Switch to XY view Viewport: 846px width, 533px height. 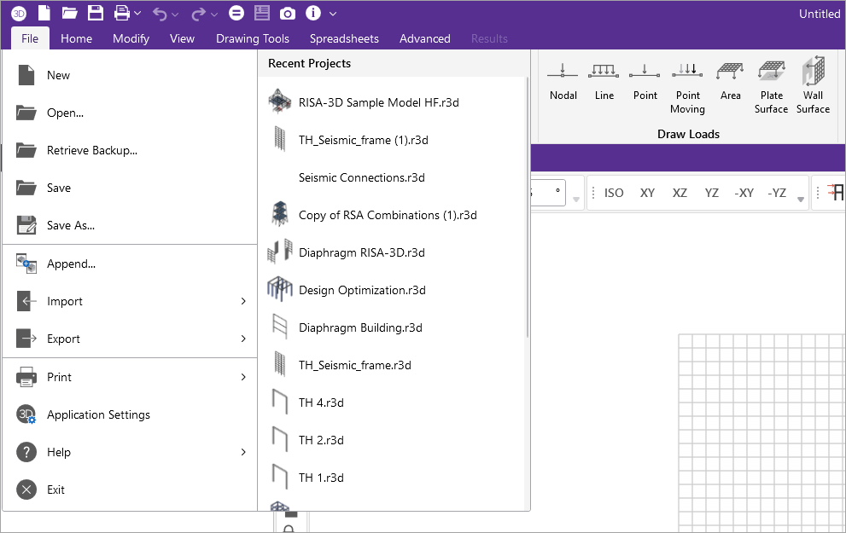coord(647,193)
